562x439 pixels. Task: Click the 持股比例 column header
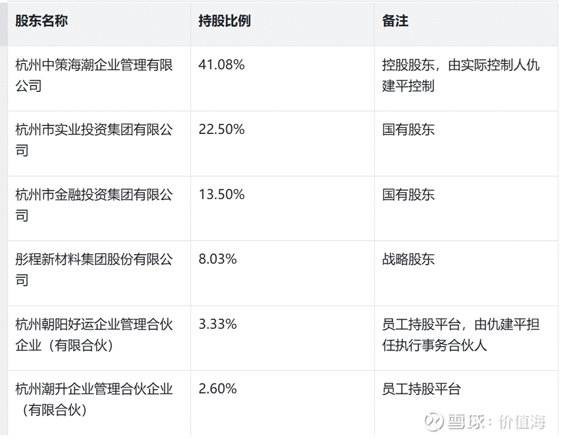(x=224, y=21)
